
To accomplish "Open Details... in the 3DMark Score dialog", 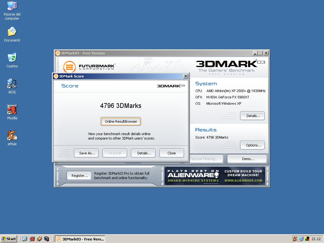I will [x=143, y=153].
